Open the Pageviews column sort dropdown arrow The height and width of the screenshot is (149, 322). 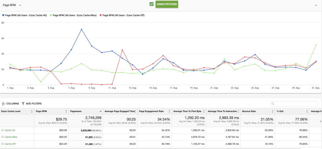click(101, 111)
